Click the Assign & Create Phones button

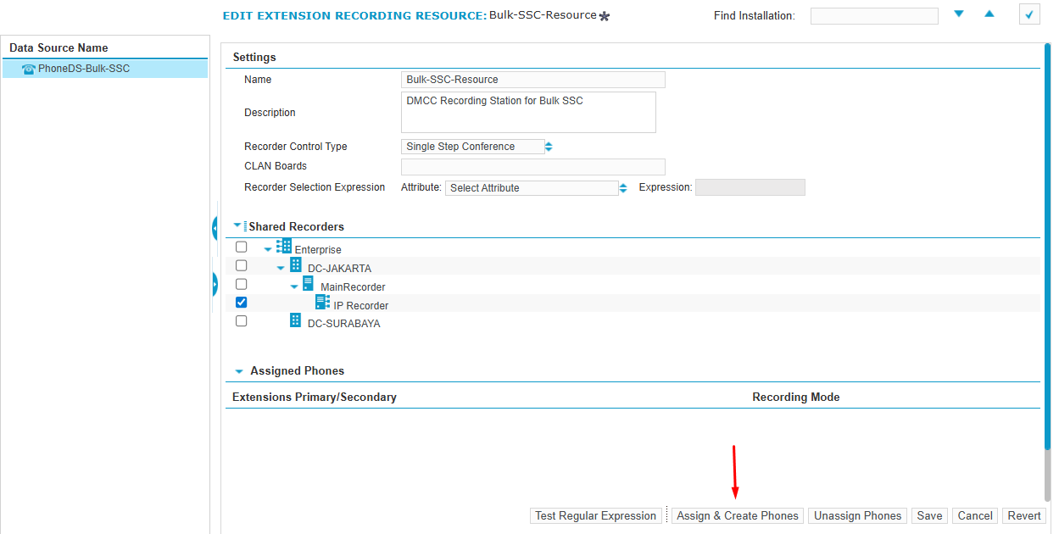pyautogui.click(x=737, y=515)
